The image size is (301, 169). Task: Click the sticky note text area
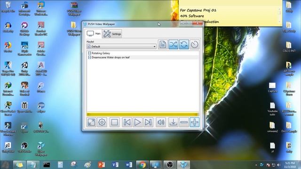[x=229, y=15]
